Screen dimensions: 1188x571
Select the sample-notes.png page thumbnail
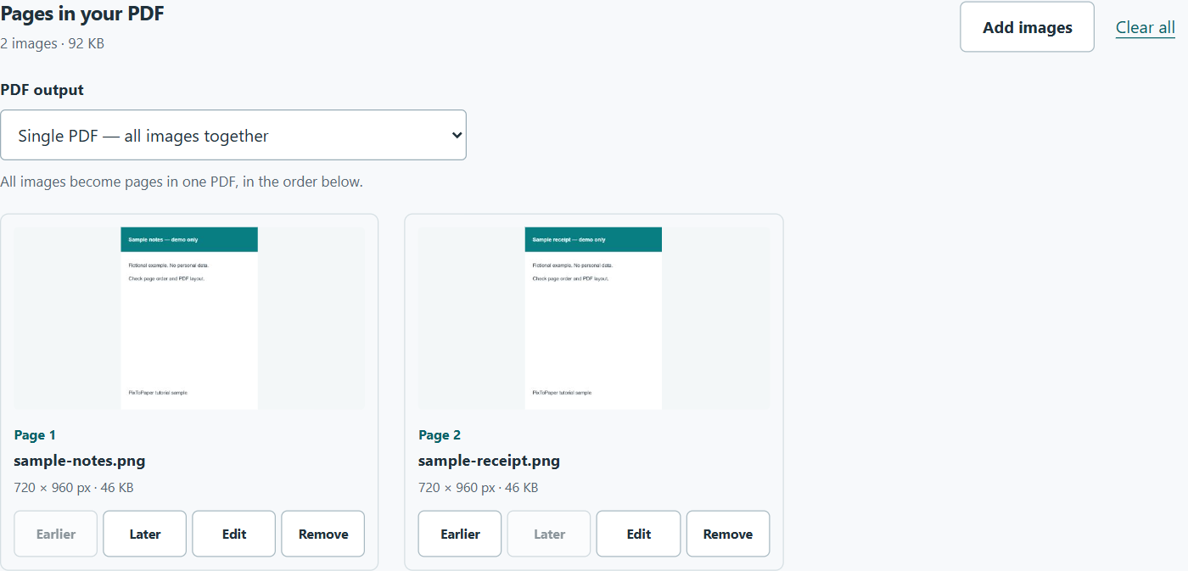189,318
